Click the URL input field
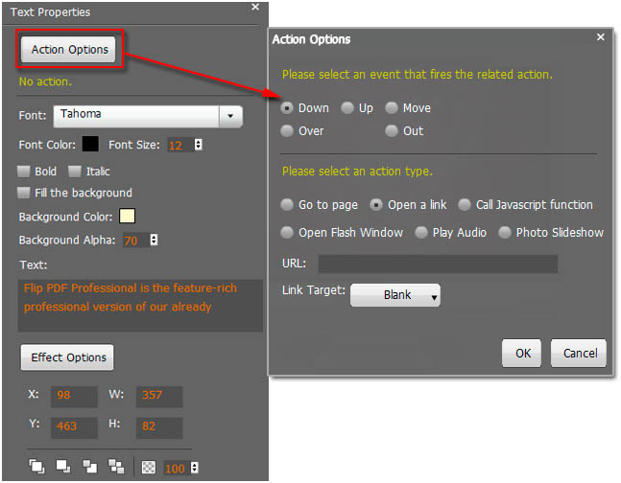This screenshot has width=621, height=483. (438, 264)
